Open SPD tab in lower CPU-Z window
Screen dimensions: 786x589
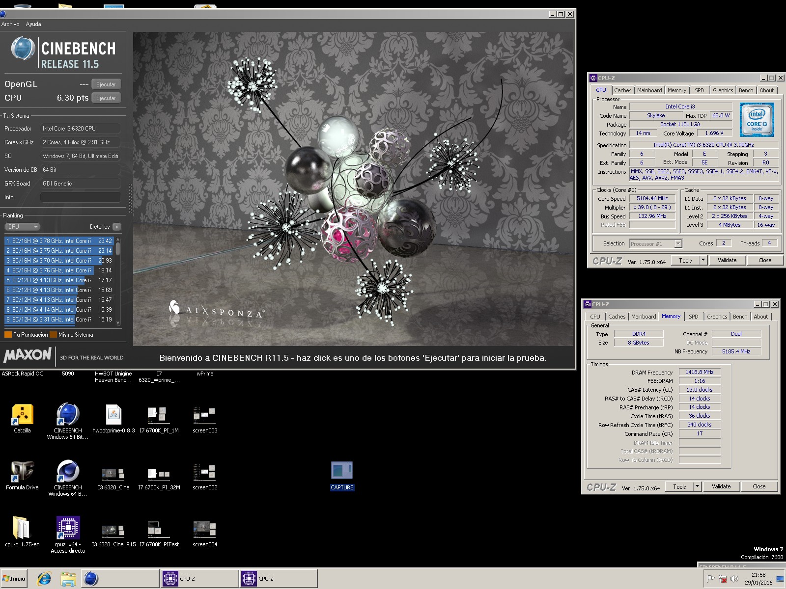693,317
